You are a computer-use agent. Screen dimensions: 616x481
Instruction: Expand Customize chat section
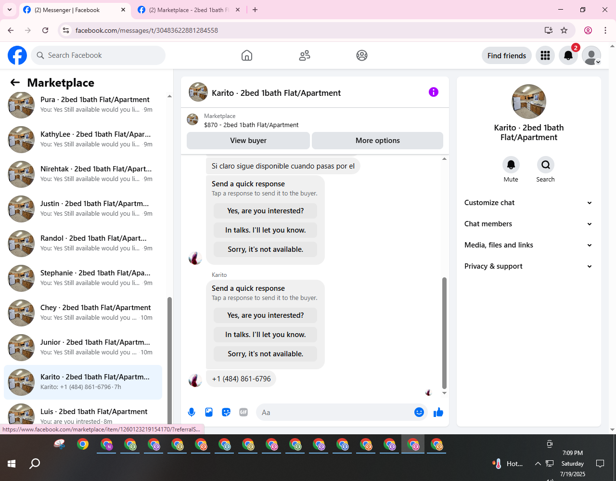[528, 203]
